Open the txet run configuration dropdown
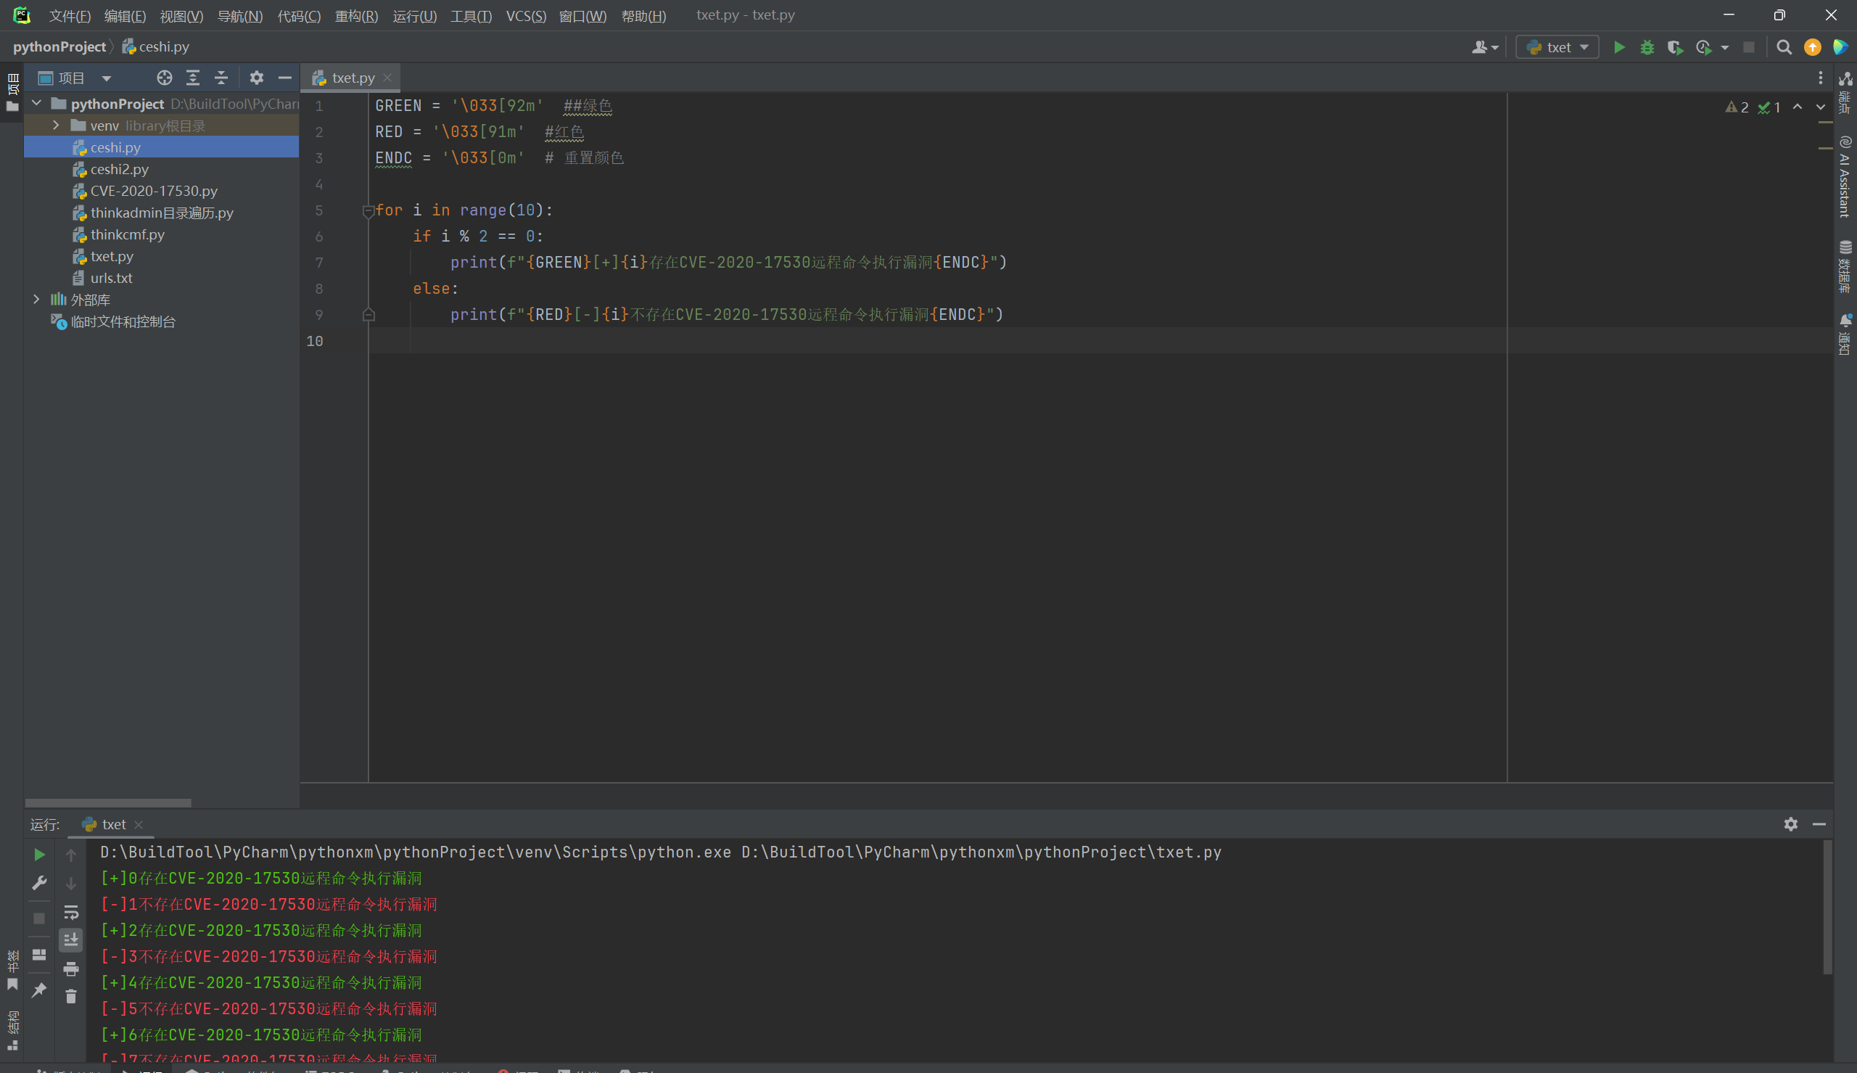This screenshot has height=1073, width=1857. [1557, 47]
